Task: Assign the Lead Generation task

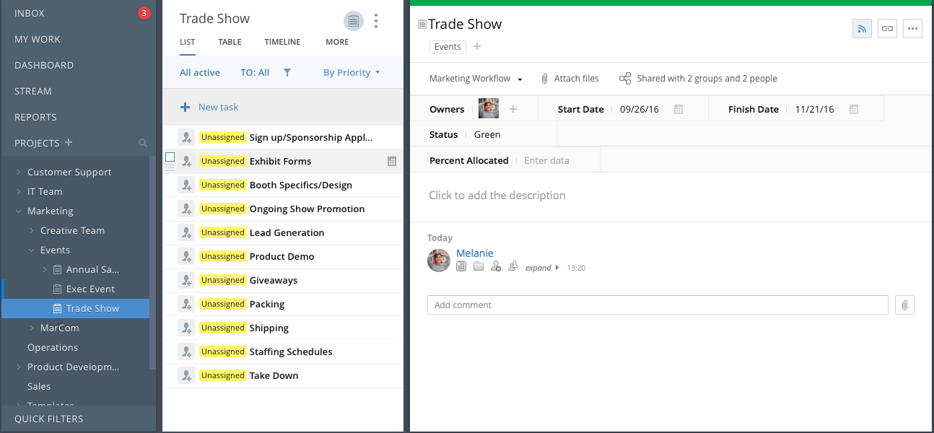Action: (186, 232)
